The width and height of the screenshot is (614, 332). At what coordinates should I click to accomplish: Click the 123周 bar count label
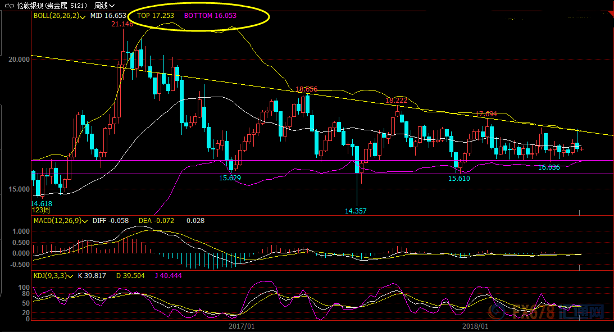[x=40, y=210]
